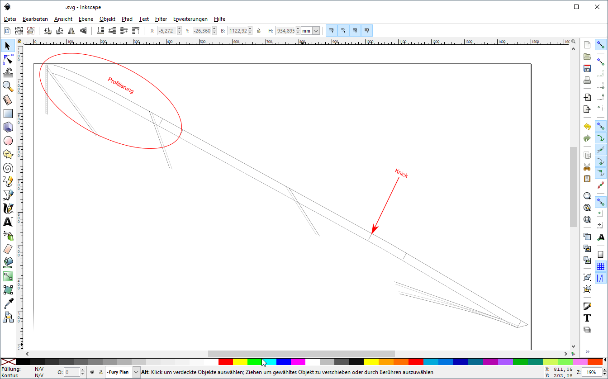Toggle the width-height lock ratio

(259, 31)
